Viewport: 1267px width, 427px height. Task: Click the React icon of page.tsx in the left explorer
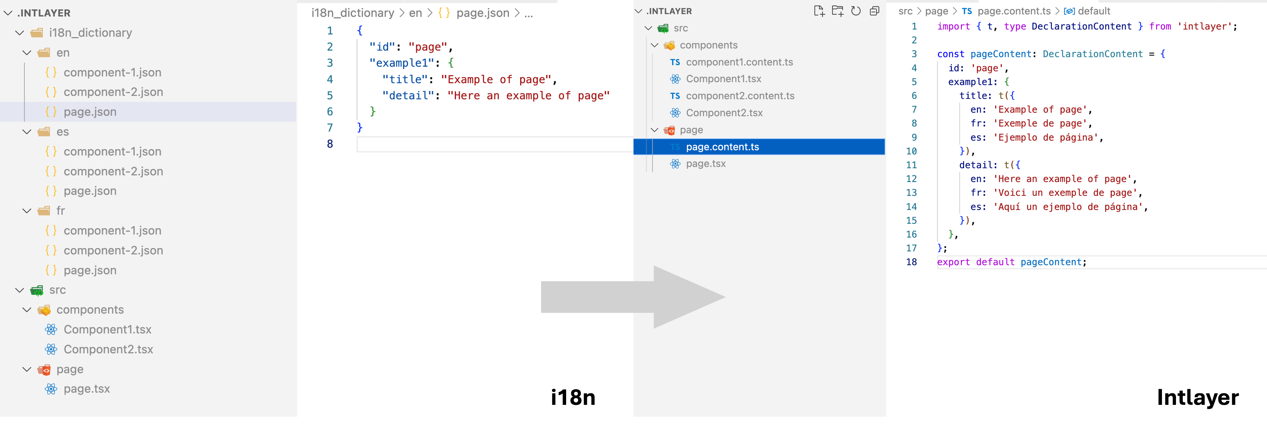[x=51, y=389]
